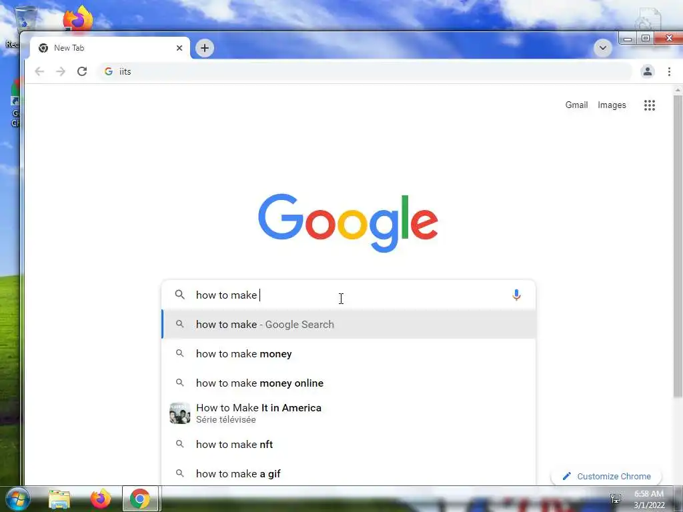Click the address bar showing iits
The width and height of the screenshot is (683, 512).
pyautogui.click(x=366, y=71)
